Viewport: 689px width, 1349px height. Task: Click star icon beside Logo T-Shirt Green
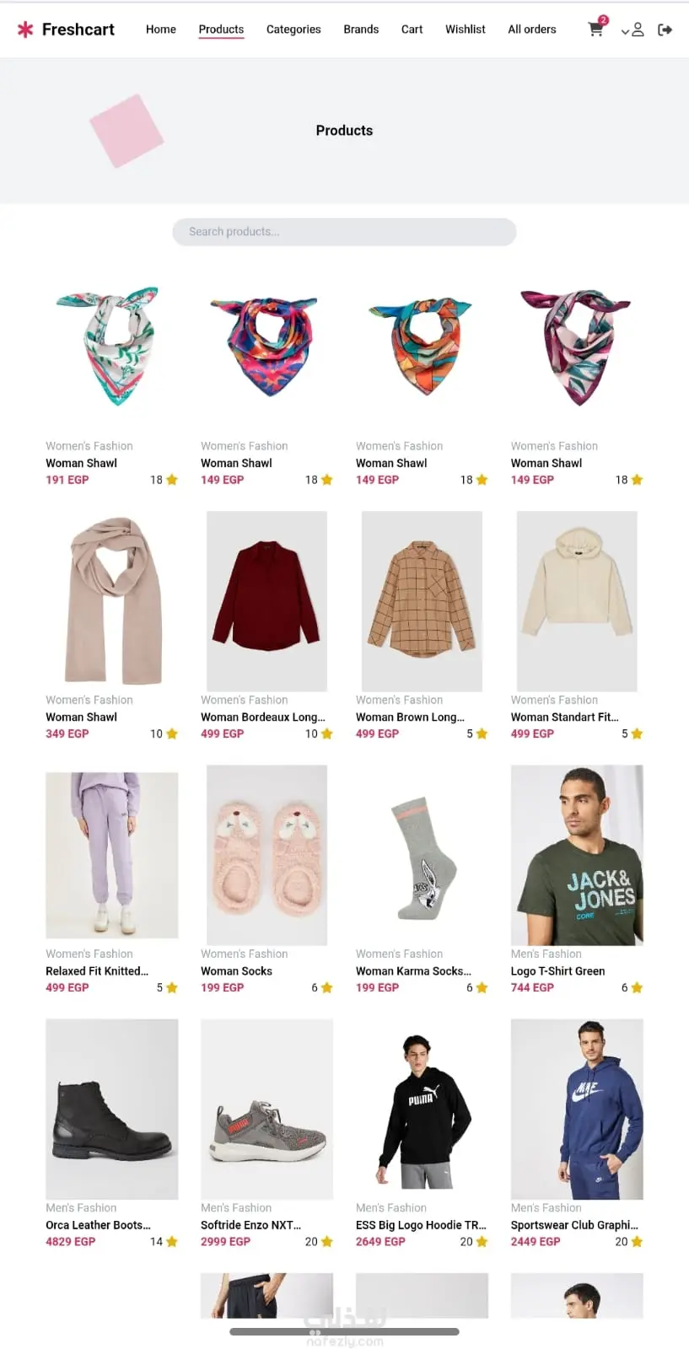[637, 987]
